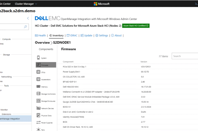
Task: Select the Power Supply.Slot.1 row
Action: coord(127,72)
